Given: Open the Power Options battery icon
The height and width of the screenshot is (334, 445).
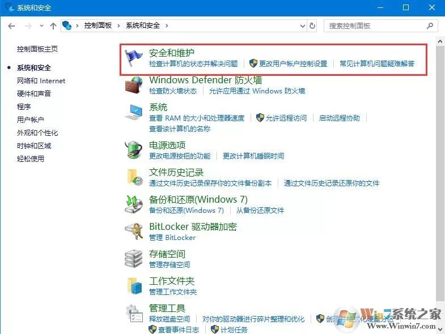Looking at the screenshot, I should [x=134, y=149].
